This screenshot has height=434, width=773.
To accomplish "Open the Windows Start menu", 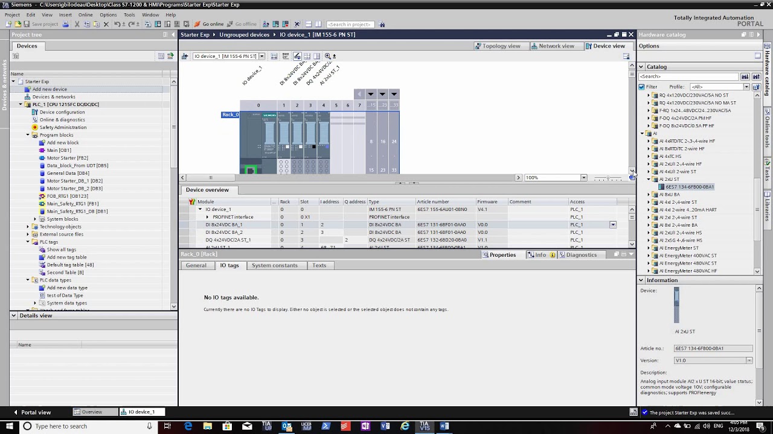I will [x=8, y=426].
